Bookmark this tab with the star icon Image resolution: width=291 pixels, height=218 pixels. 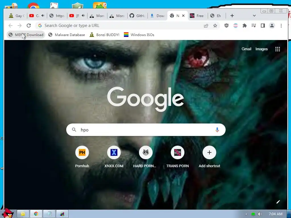coord(215,26)
